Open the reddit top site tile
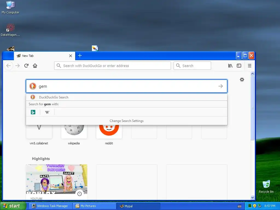280x210 pixels. 109,132
